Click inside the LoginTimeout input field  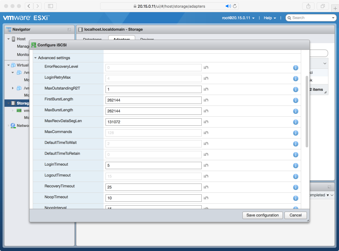153,165
